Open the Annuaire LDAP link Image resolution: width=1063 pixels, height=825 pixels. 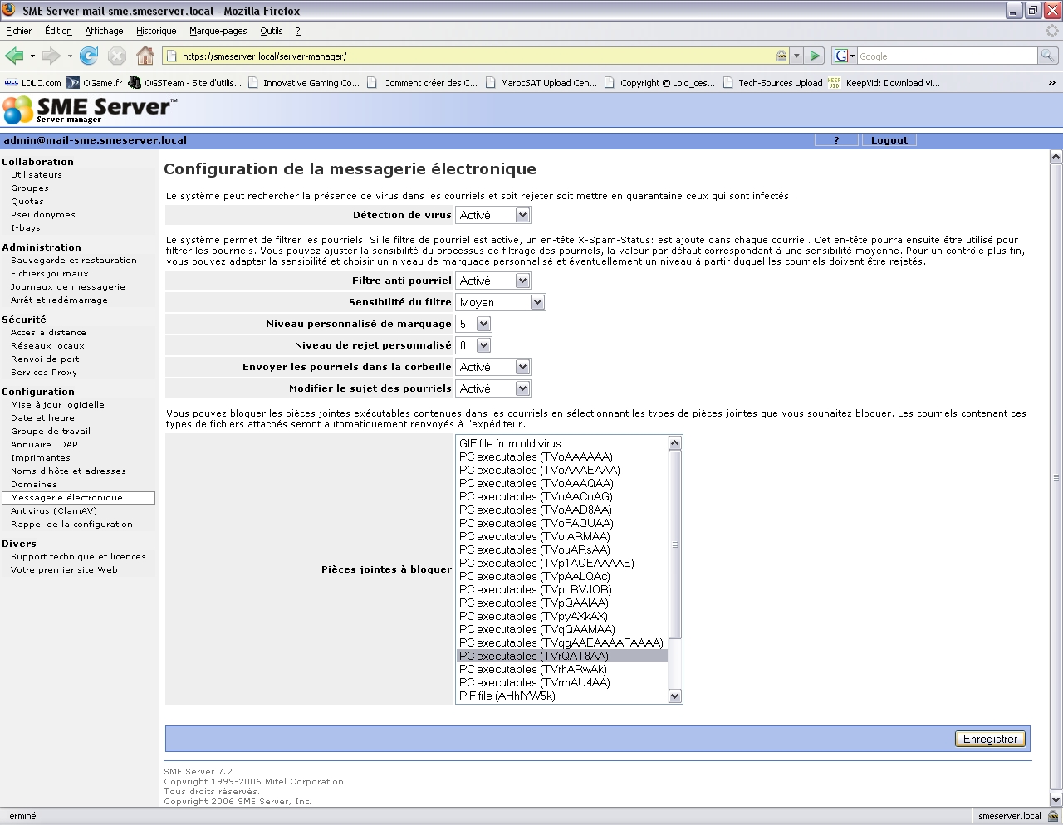[44, 445]
